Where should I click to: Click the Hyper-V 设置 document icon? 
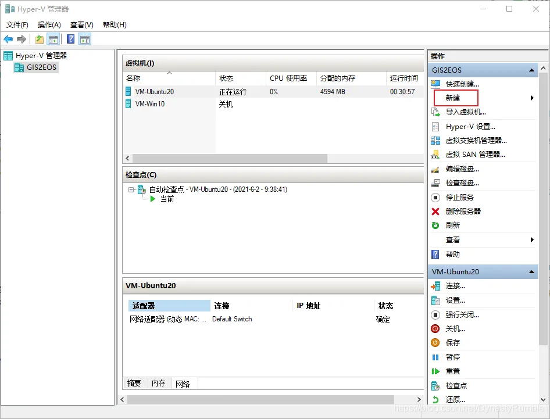[435, 127]
